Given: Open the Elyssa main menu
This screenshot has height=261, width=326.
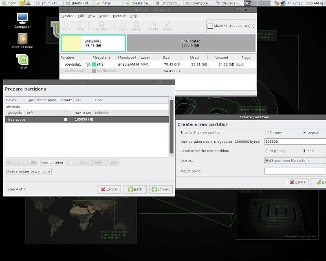Looking at the screenshot, I should (11, 3).
